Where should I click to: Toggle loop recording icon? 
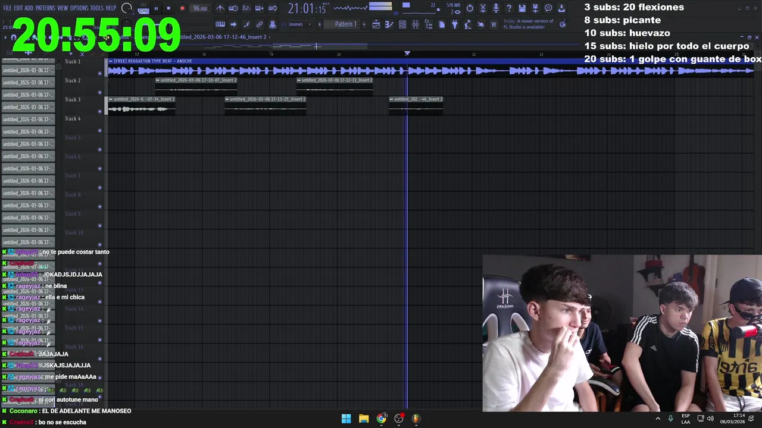pyautogui.click(x=273, y=8)
